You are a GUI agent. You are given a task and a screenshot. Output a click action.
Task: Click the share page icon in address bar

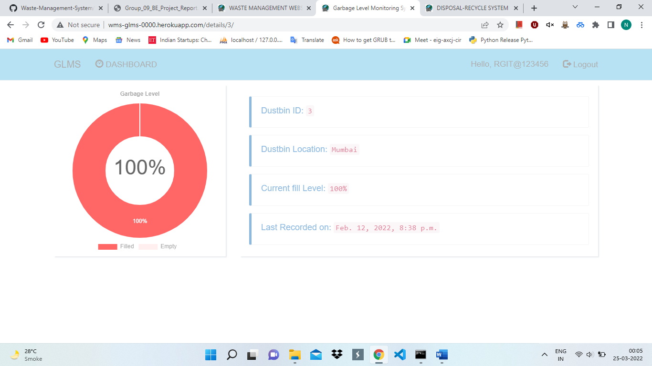pyautogui.click(x=485, y=25)
